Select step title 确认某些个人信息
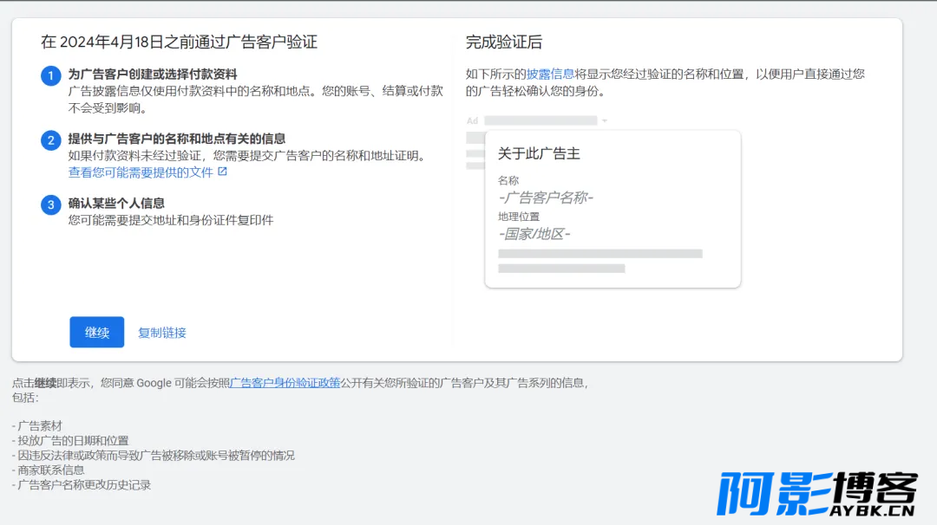Viewport: 937px width, 525px height. pos(116,204)
